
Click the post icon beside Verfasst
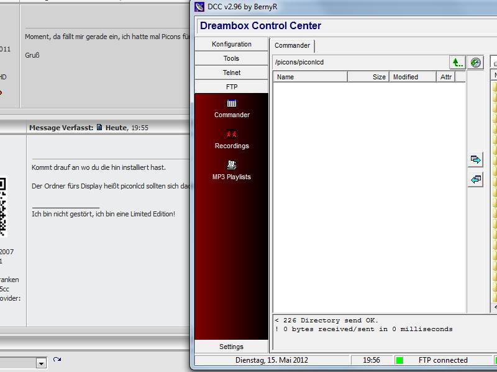pos(99,128)
